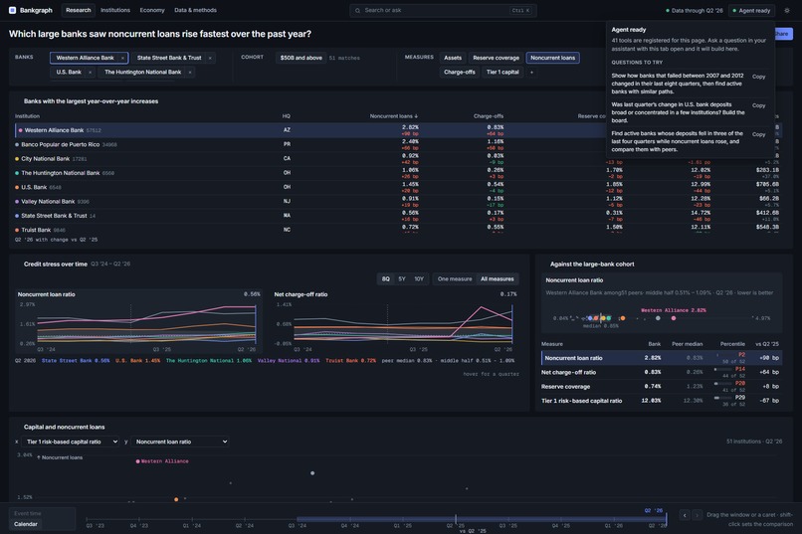Click the Data through Q2 '26 status

coord(695,10)
